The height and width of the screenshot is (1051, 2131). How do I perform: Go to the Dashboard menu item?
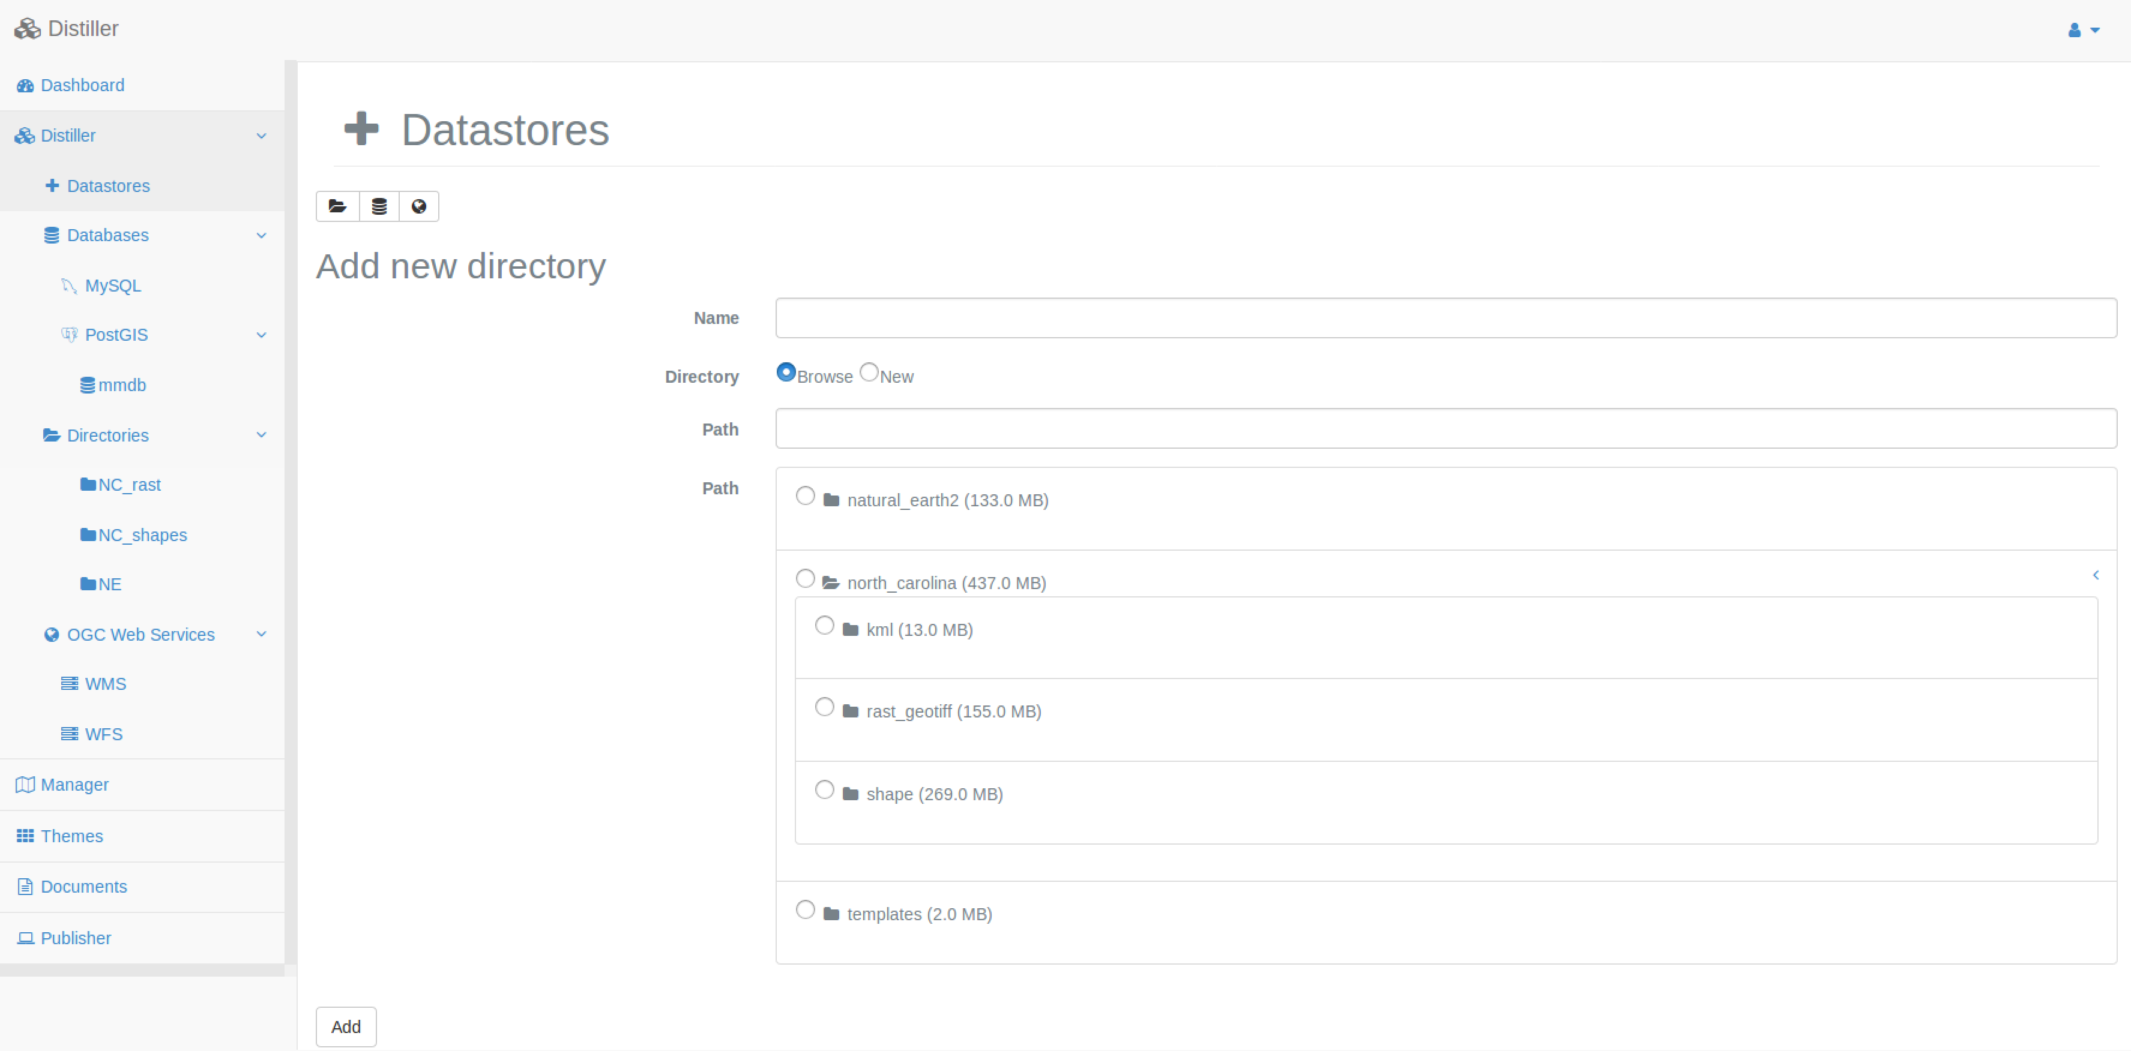pyautogui.click(x=82, y=85)
